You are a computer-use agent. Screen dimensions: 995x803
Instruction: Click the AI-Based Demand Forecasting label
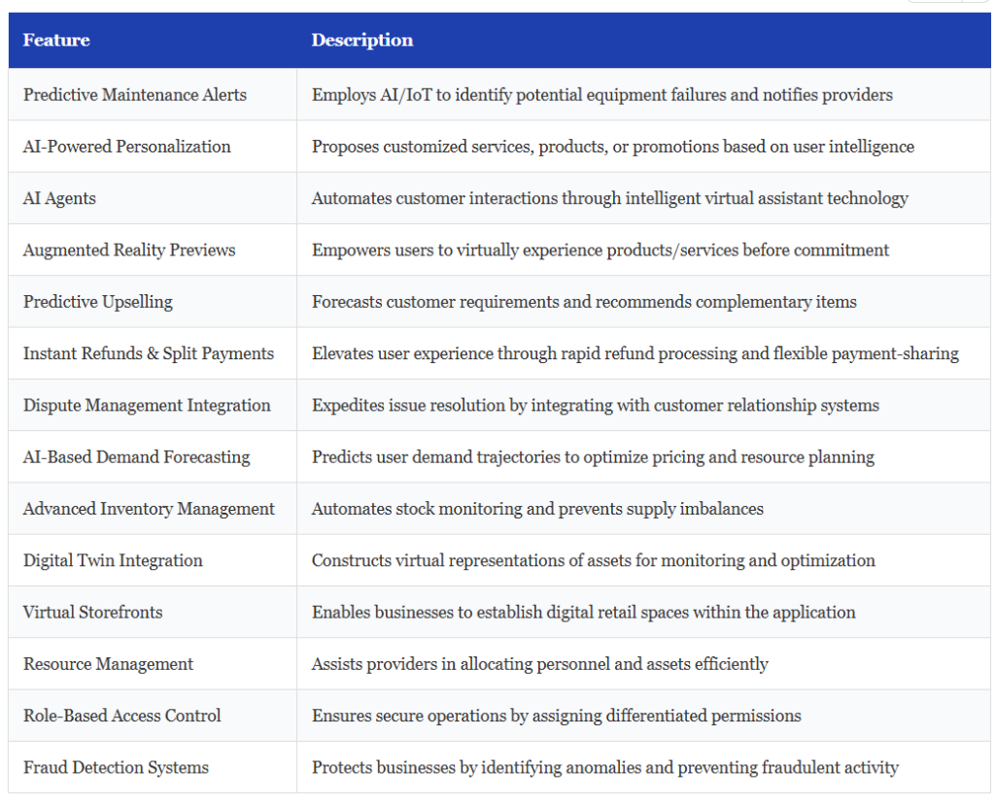click(137, 457)
